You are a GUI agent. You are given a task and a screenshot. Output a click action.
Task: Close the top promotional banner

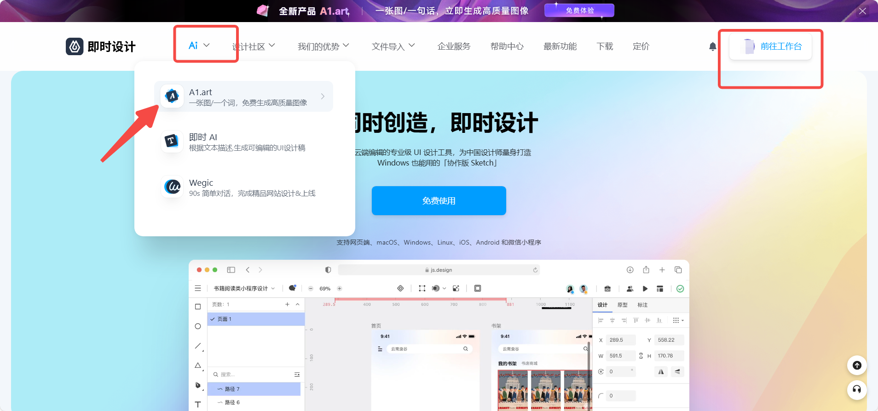(862, 11)
